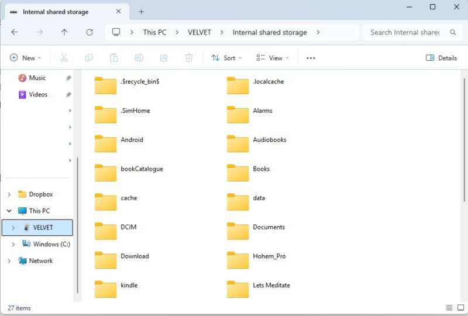
Task: Select the Audiobooks folder icon
Action: (238, 144)
